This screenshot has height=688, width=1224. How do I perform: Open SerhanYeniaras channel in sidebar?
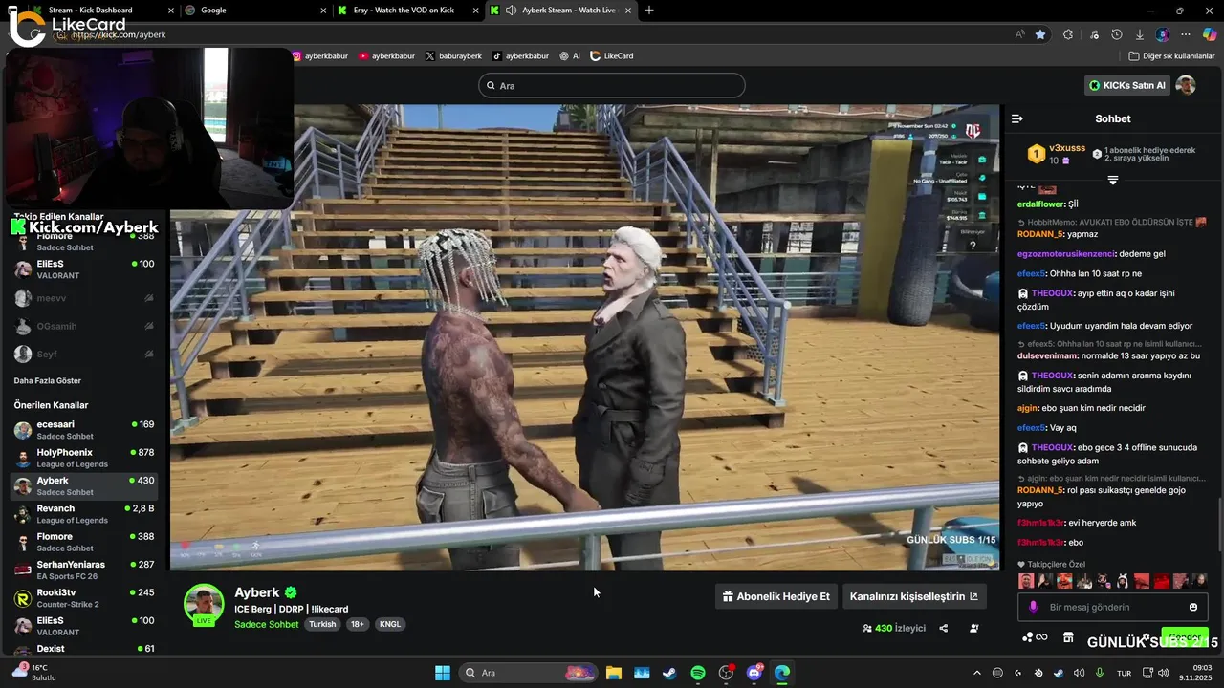click(84, 570)
